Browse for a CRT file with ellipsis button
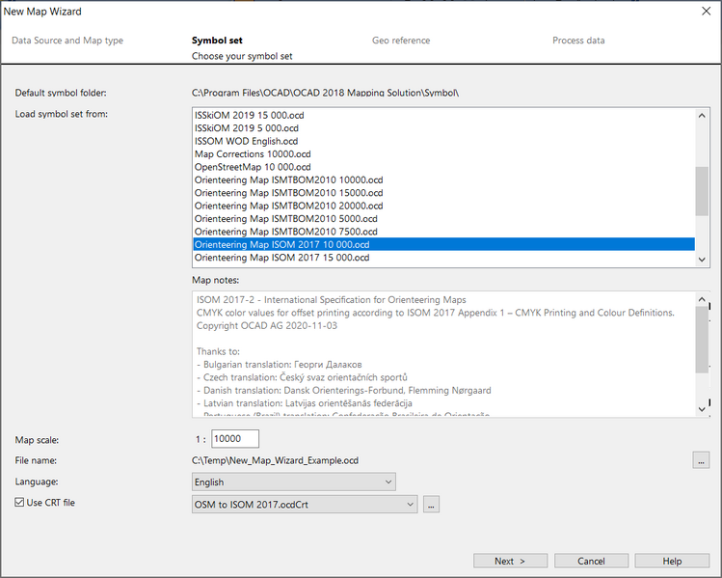 pyautogui.click(x=431, y=505)
